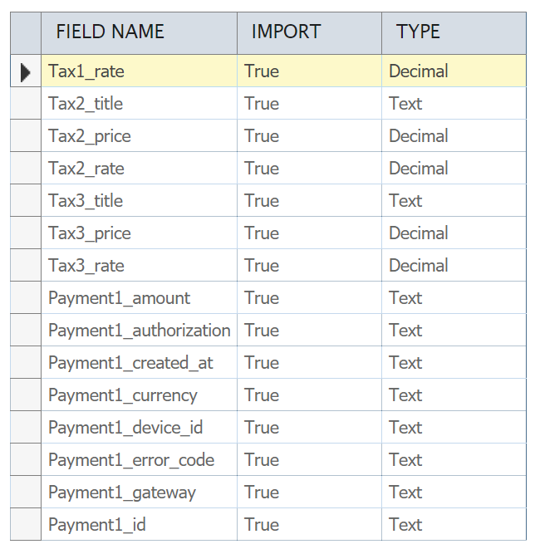Image resolution: width=535 pixels, height=549 pixels.
Task: Click the current row arrow indicator
Action: tap(25, 72)
